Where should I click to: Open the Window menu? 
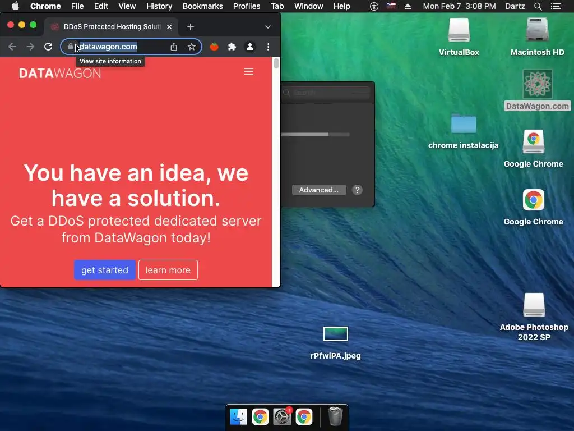(309, 6)
